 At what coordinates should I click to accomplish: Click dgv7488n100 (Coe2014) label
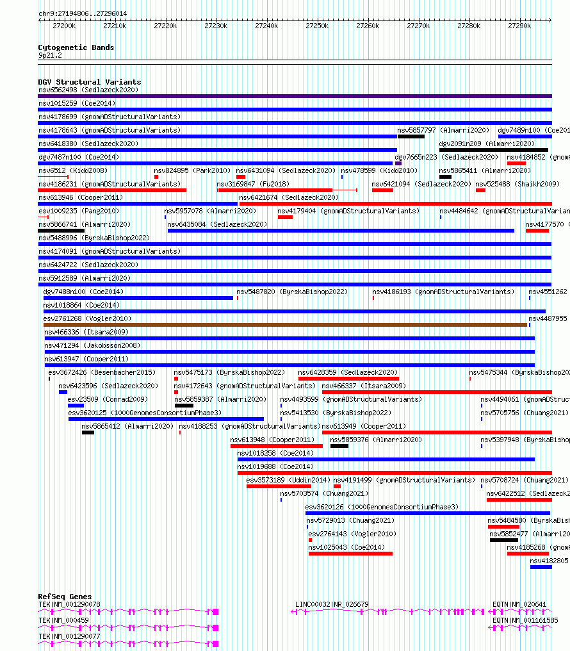click(83, 292)
